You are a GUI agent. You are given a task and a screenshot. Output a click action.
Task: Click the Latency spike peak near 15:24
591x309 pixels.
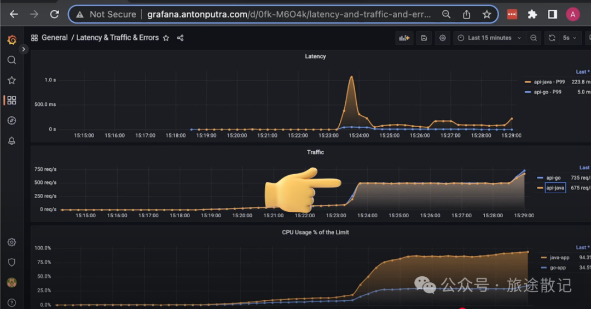point(352,76)
